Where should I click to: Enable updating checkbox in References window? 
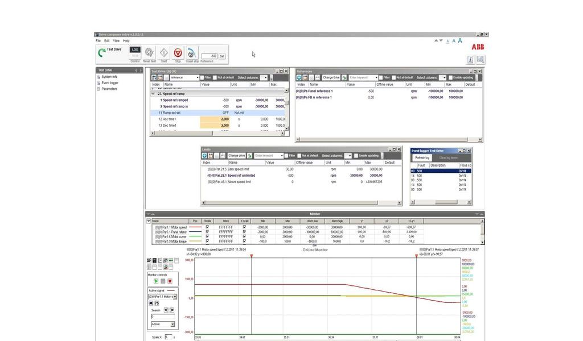coord(450,77)
